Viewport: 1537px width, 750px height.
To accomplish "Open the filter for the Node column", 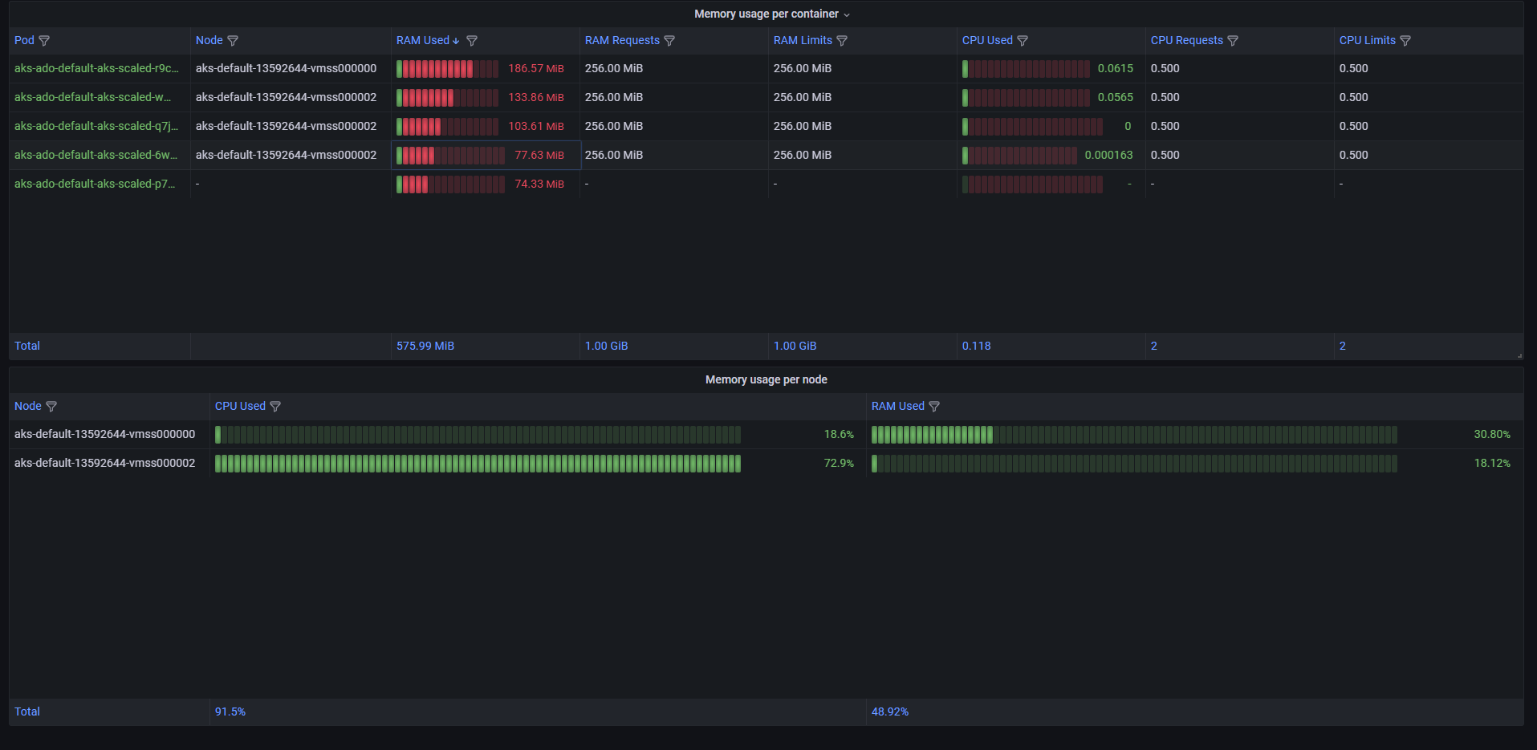I will tap(233, 40).
